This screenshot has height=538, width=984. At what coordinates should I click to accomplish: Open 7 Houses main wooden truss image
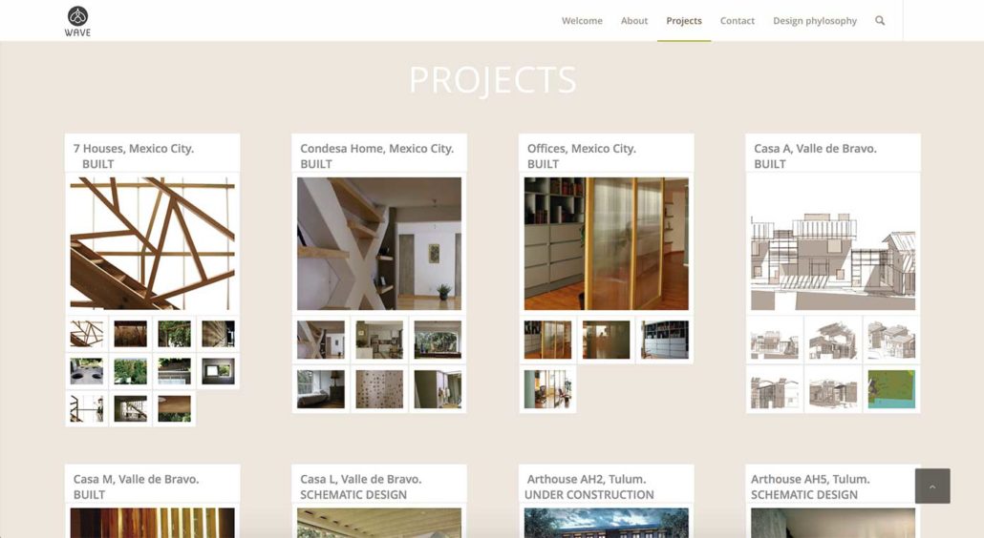[153, 243]
